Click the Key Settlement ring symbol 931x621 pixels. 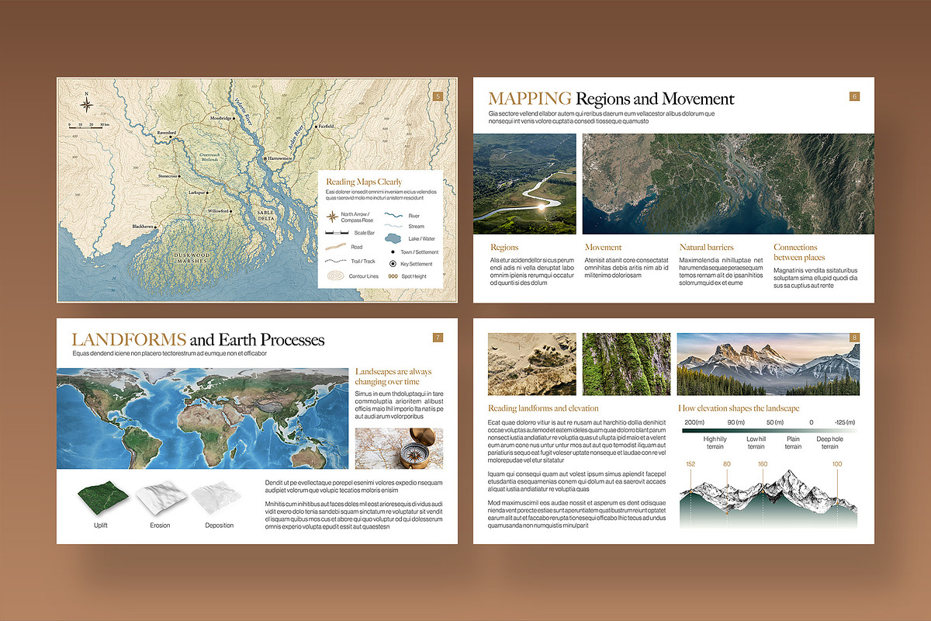point(393,264)
